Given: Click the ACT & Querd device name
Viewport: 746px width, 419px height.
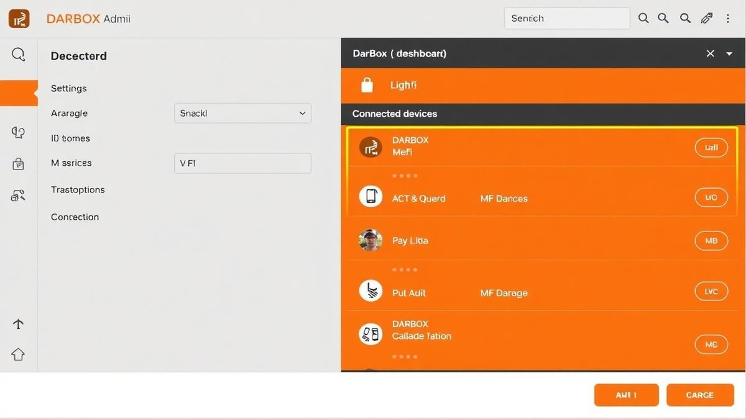Looking at the screenshot, I should (x=418, y=199).
